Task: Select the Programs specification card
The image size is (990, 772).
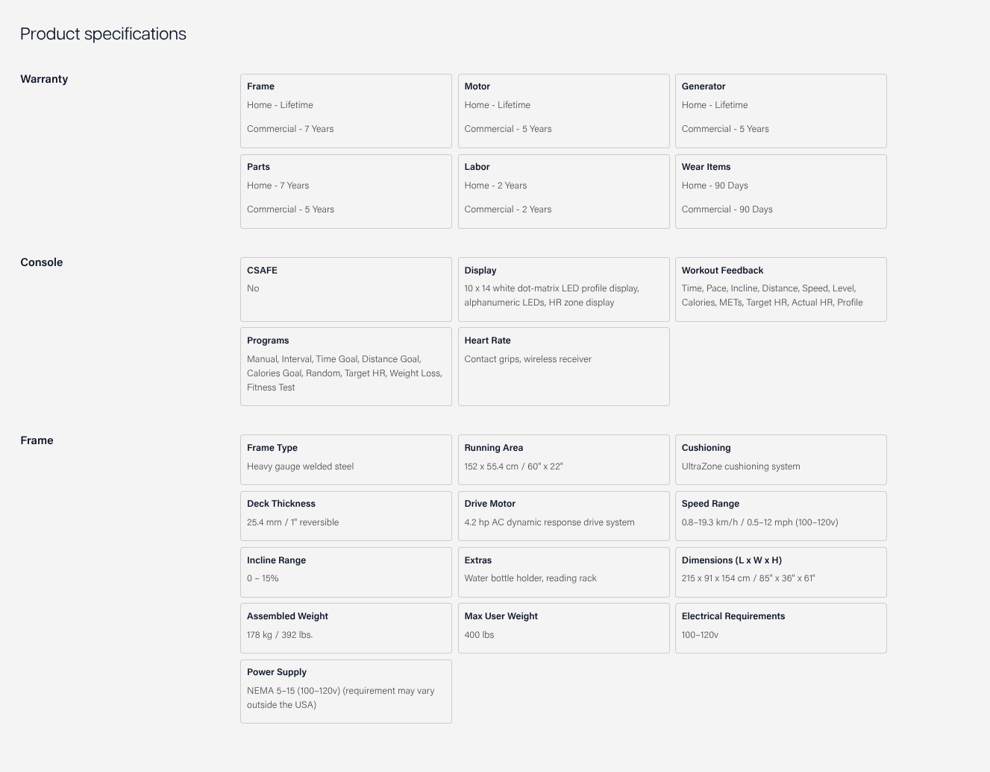Action: (345, 366)
